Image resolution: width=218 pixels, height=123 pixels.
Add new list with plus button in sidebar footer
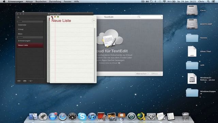(30, 81)
